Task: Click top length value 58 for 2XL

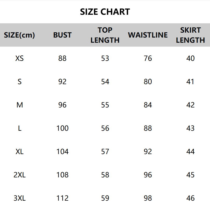Action: pos(105,175)
